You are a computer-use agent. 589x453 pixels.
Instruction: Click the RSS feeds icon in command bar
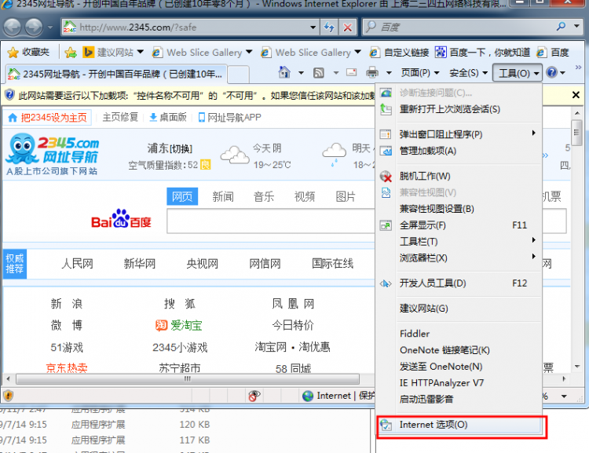(x=319, y=72)
